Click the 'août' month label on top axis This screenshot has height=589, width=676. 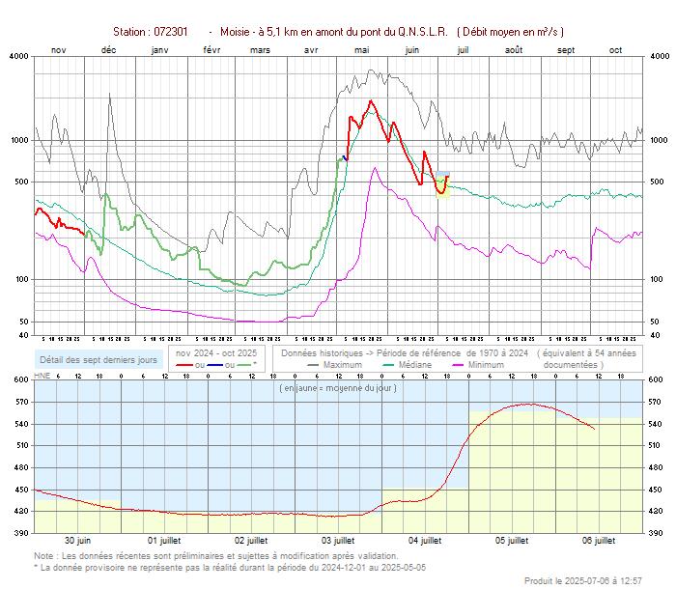click(x=514, y=50)
